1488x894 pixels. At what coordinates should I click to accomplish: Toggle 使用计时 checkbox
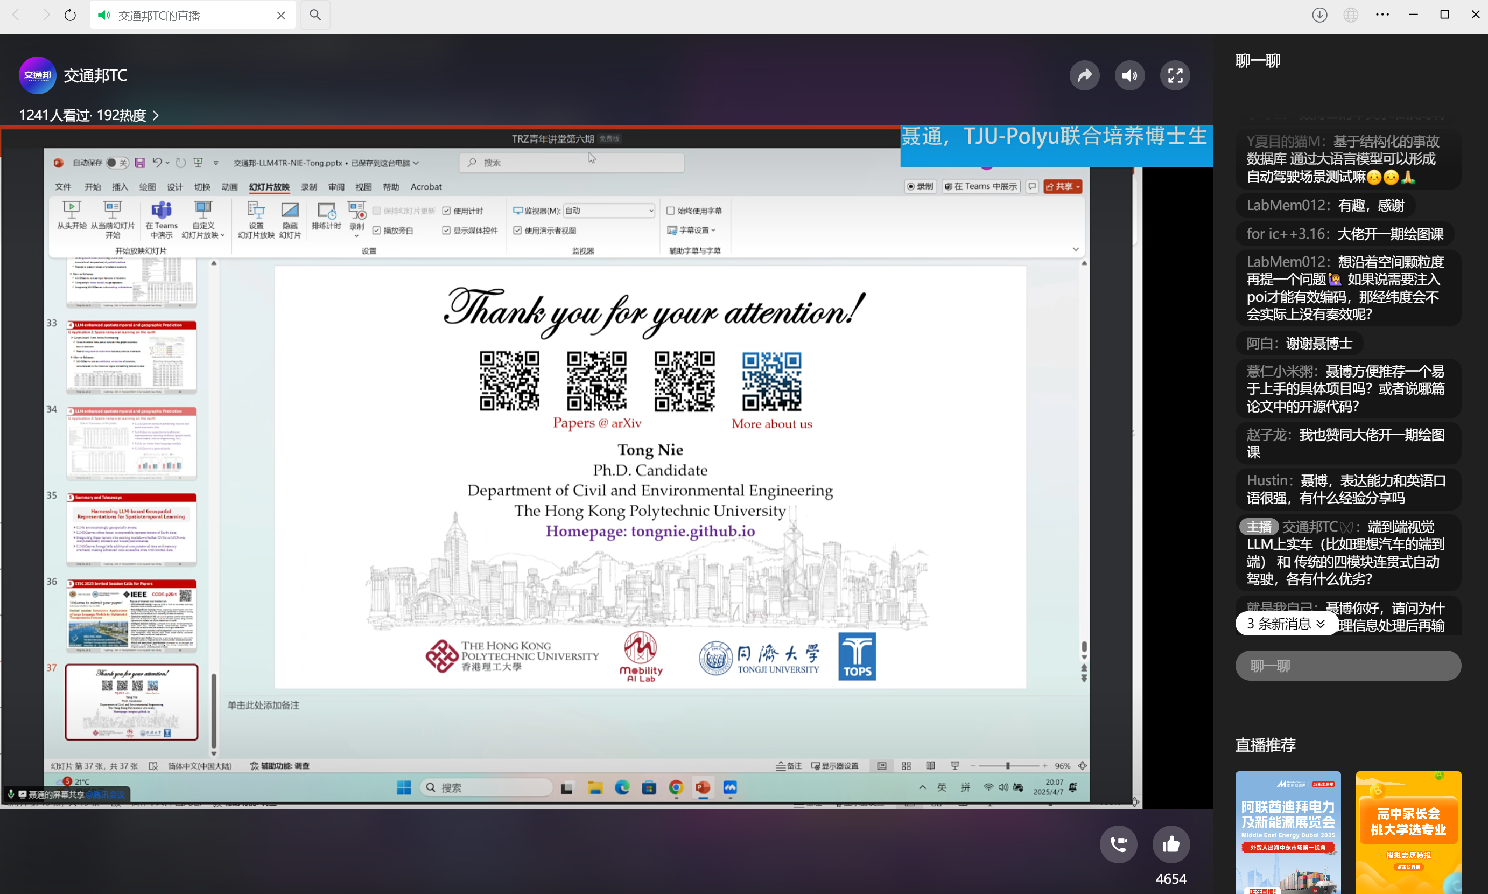(446, 211)
